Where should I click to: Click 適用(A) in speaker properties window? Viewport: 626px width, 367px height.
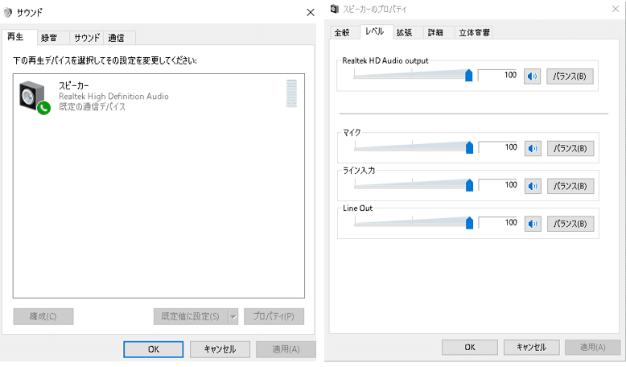[593, 348]
